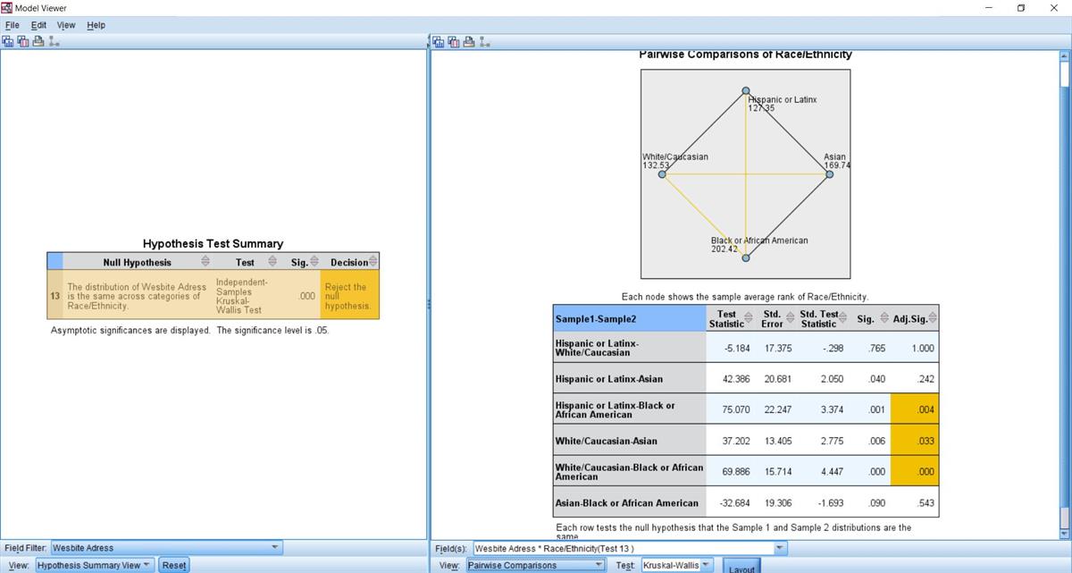Click the Layout button
Image resolution: width=1072 pixels, height=573 pixels.
pos(741,568)
